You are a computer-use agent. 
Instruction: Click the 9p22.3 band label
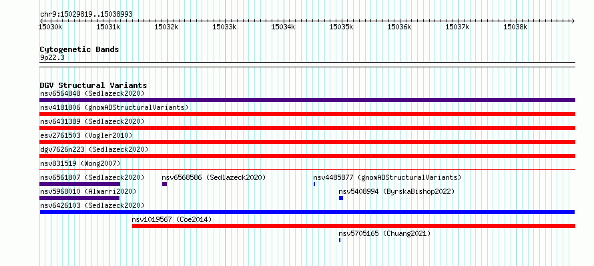pos(52,57)
